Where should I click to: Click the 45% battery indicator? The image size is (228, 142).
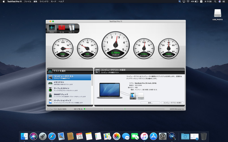click(x=194, y=1)
